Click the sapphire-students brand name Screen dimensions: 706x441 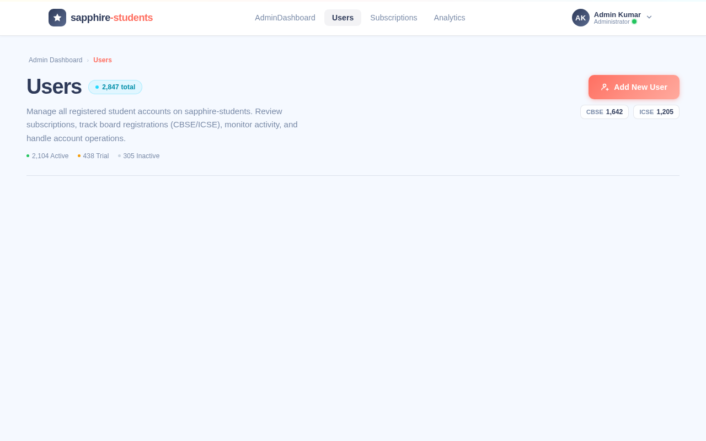click(x=111, y=18)
